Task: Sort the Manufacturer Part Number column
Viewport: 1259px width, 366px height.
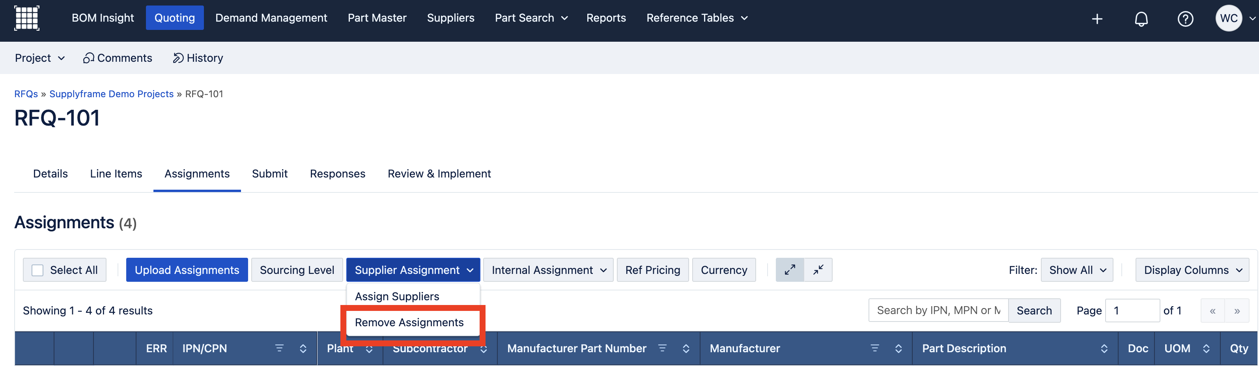Action: [686, 348]
